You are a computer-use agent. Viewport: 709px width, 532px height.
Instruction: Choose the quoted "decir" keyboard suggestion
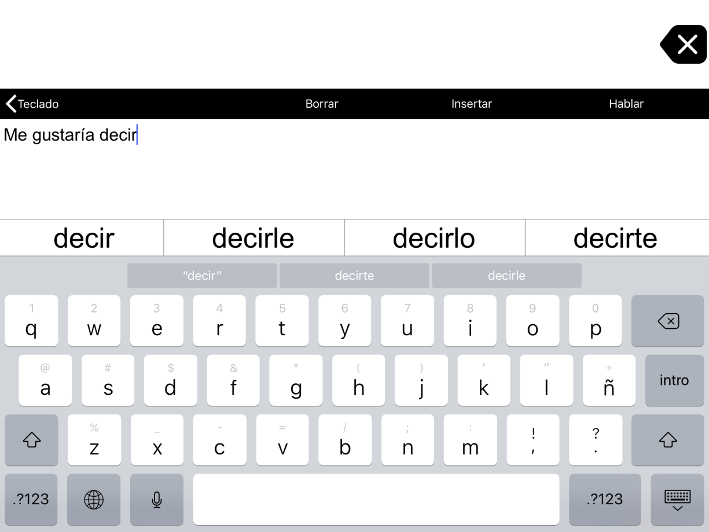point(202,276)
